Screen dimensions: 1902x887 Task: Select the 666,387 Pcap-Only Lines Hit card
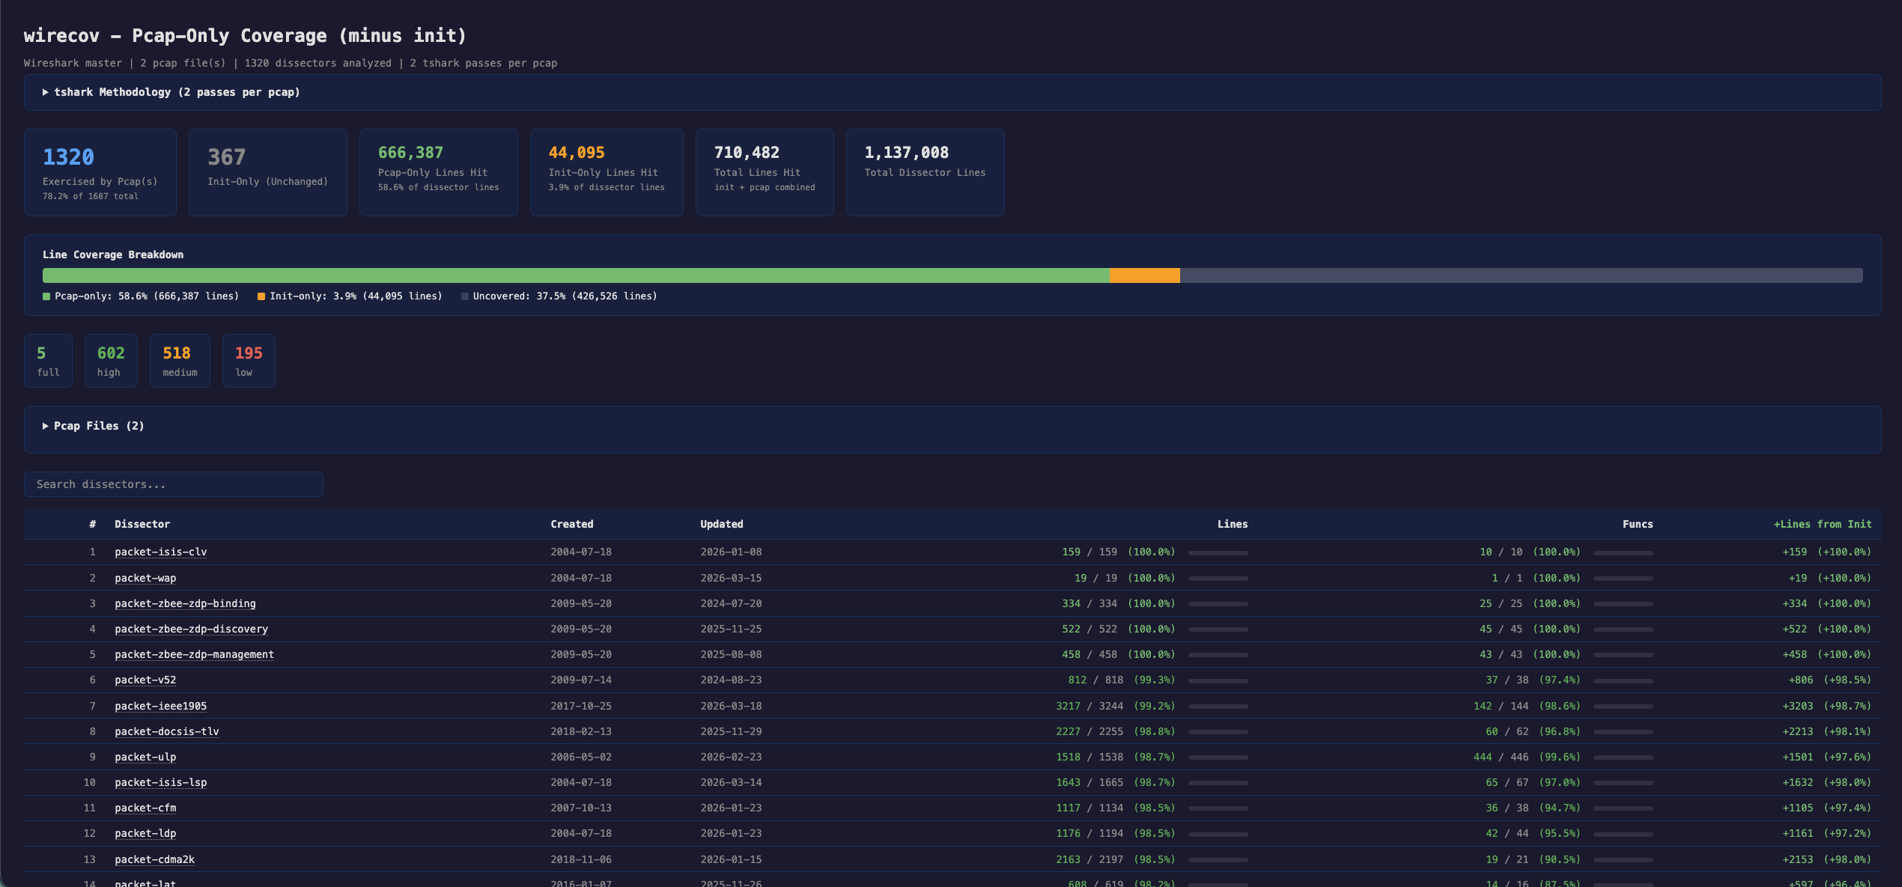click(439, 172)
